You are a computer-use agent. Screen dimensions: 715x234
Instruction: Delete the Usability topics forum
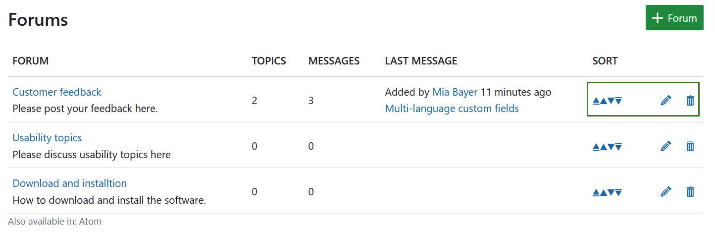[x=690, y=146]
